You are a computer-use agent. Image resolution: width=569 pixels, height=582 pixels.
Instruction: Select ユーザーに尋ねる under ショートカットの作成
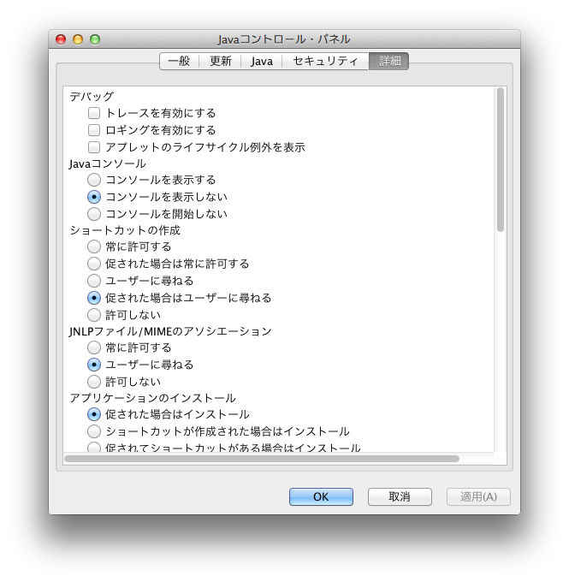coord(94,281)
